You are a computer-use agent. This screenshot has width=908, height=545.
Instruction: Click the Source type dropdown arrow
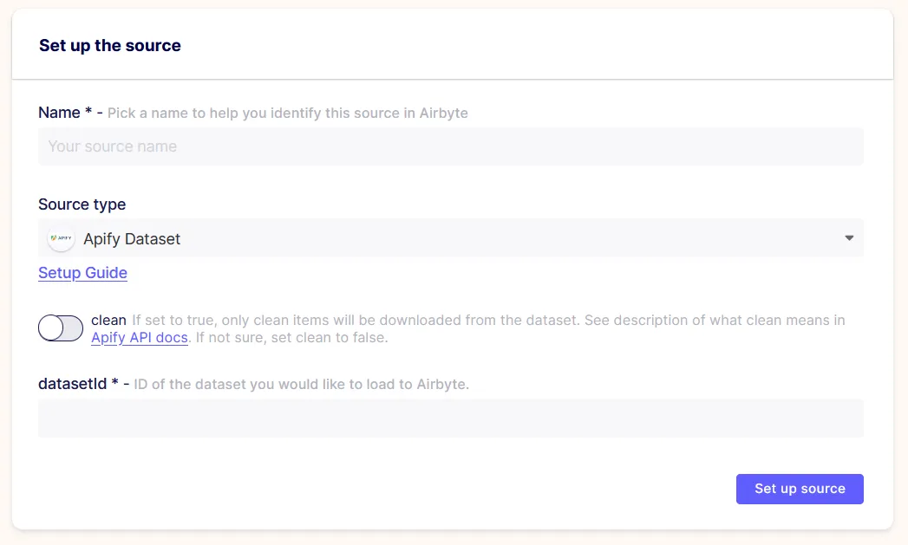coord(849,237)
